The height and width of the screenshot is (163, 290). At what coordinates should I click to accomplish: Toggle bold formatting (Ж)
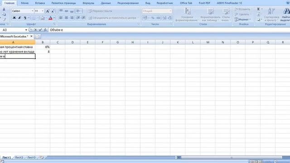pos(14,18)
